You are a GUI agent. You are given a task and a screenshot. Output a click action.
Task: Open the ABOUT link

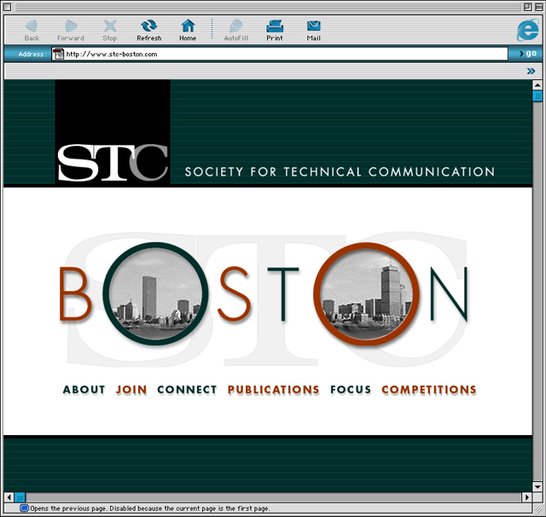point(84,390)
